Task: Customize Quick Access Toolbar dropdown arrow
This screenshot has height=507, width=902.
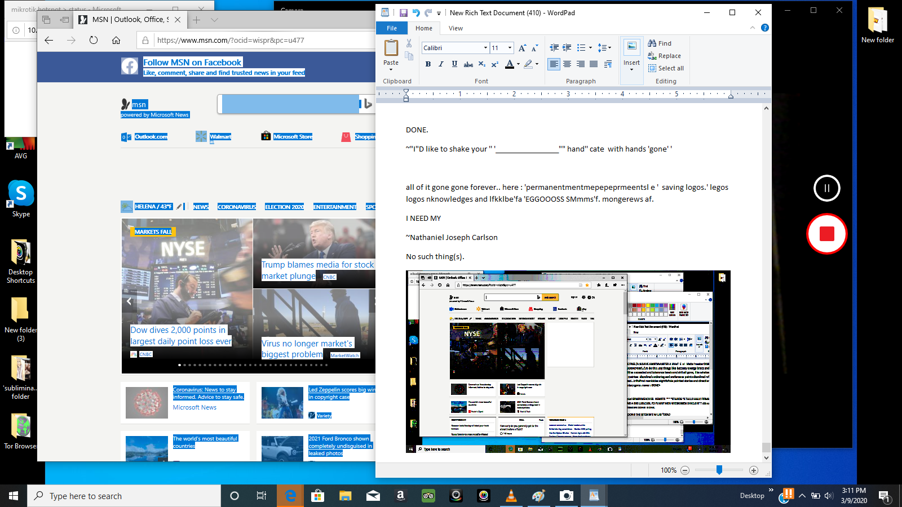Action: (x=439, y=13)
